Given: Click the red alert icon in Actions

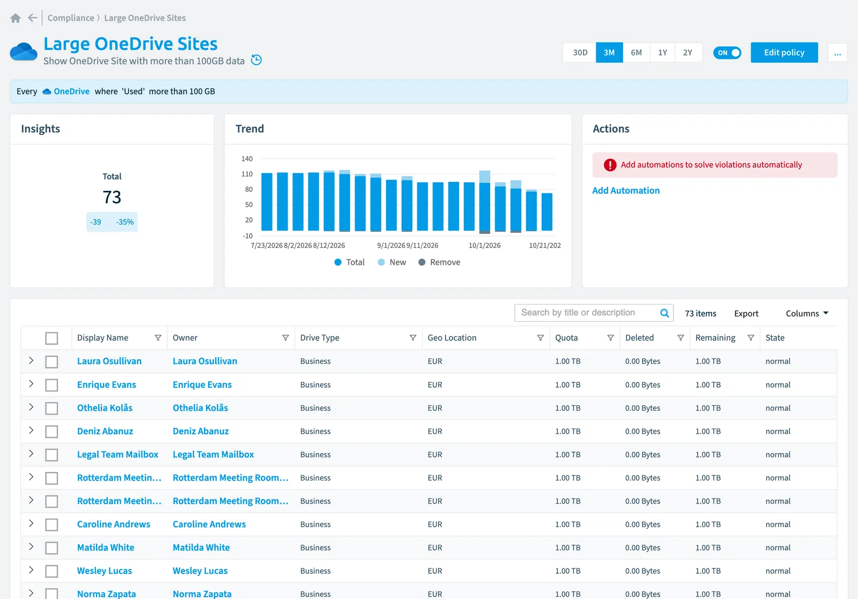Looking at the screenshot, I should click(610, 165).
